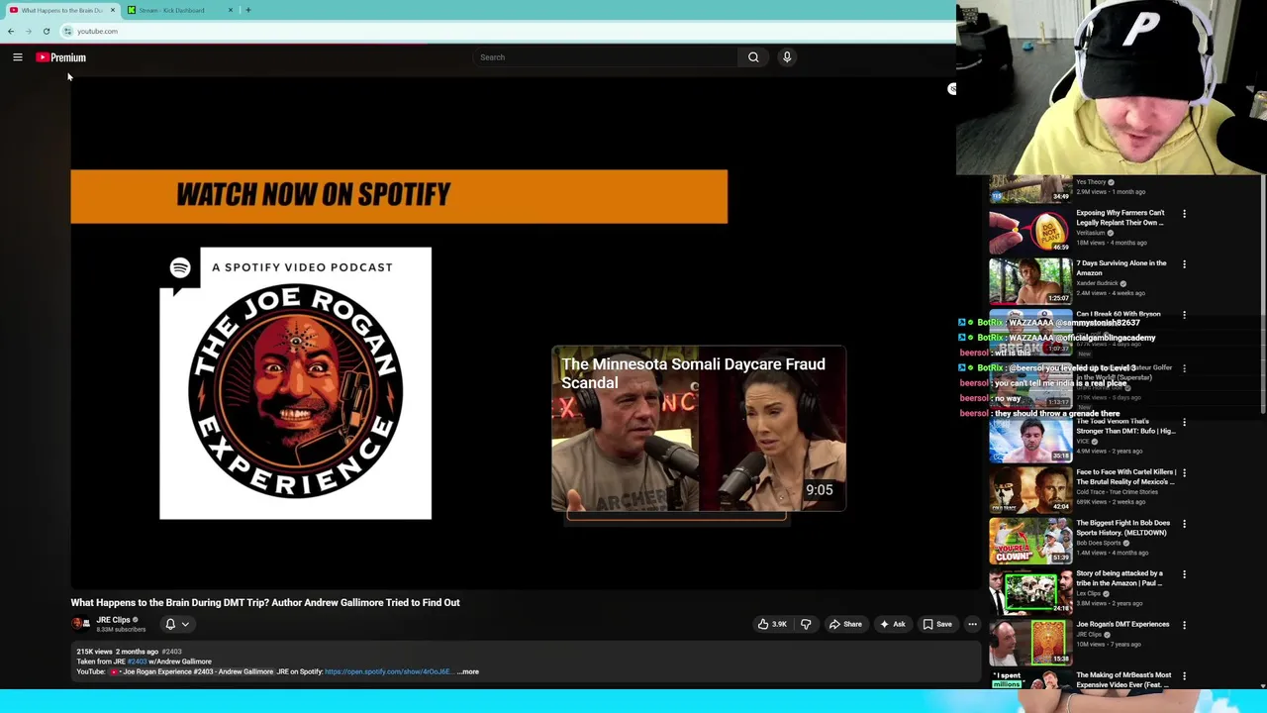Image resolution: width=1267 pixels, height=713 pixels.
Task: Follow the #2403 hashtag link
Action: tap(171, 652)
